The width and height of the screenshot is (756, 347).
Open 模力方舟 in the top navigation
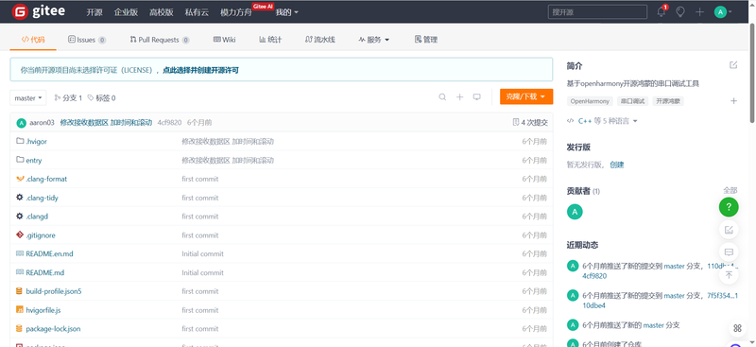[235, 12]
